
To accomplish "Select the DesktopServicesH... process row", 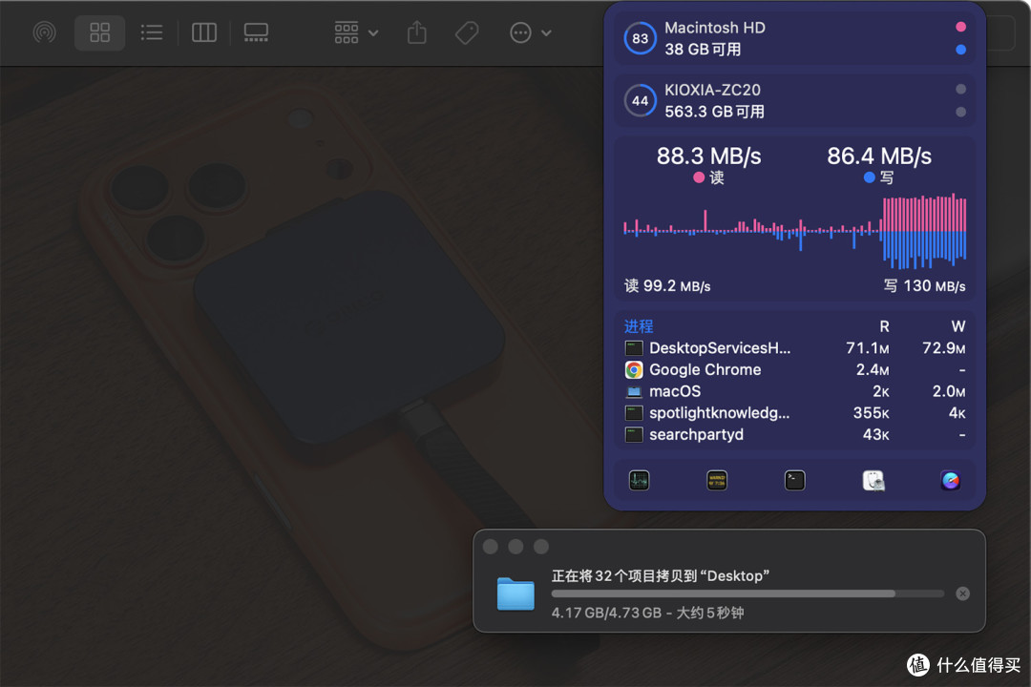I will pyautogui.click(x=794, y=347).
